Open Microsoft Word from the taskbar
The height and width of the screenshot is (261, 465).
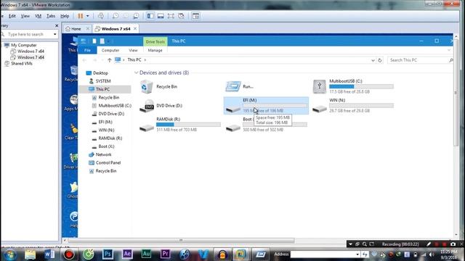coord(49,254)
